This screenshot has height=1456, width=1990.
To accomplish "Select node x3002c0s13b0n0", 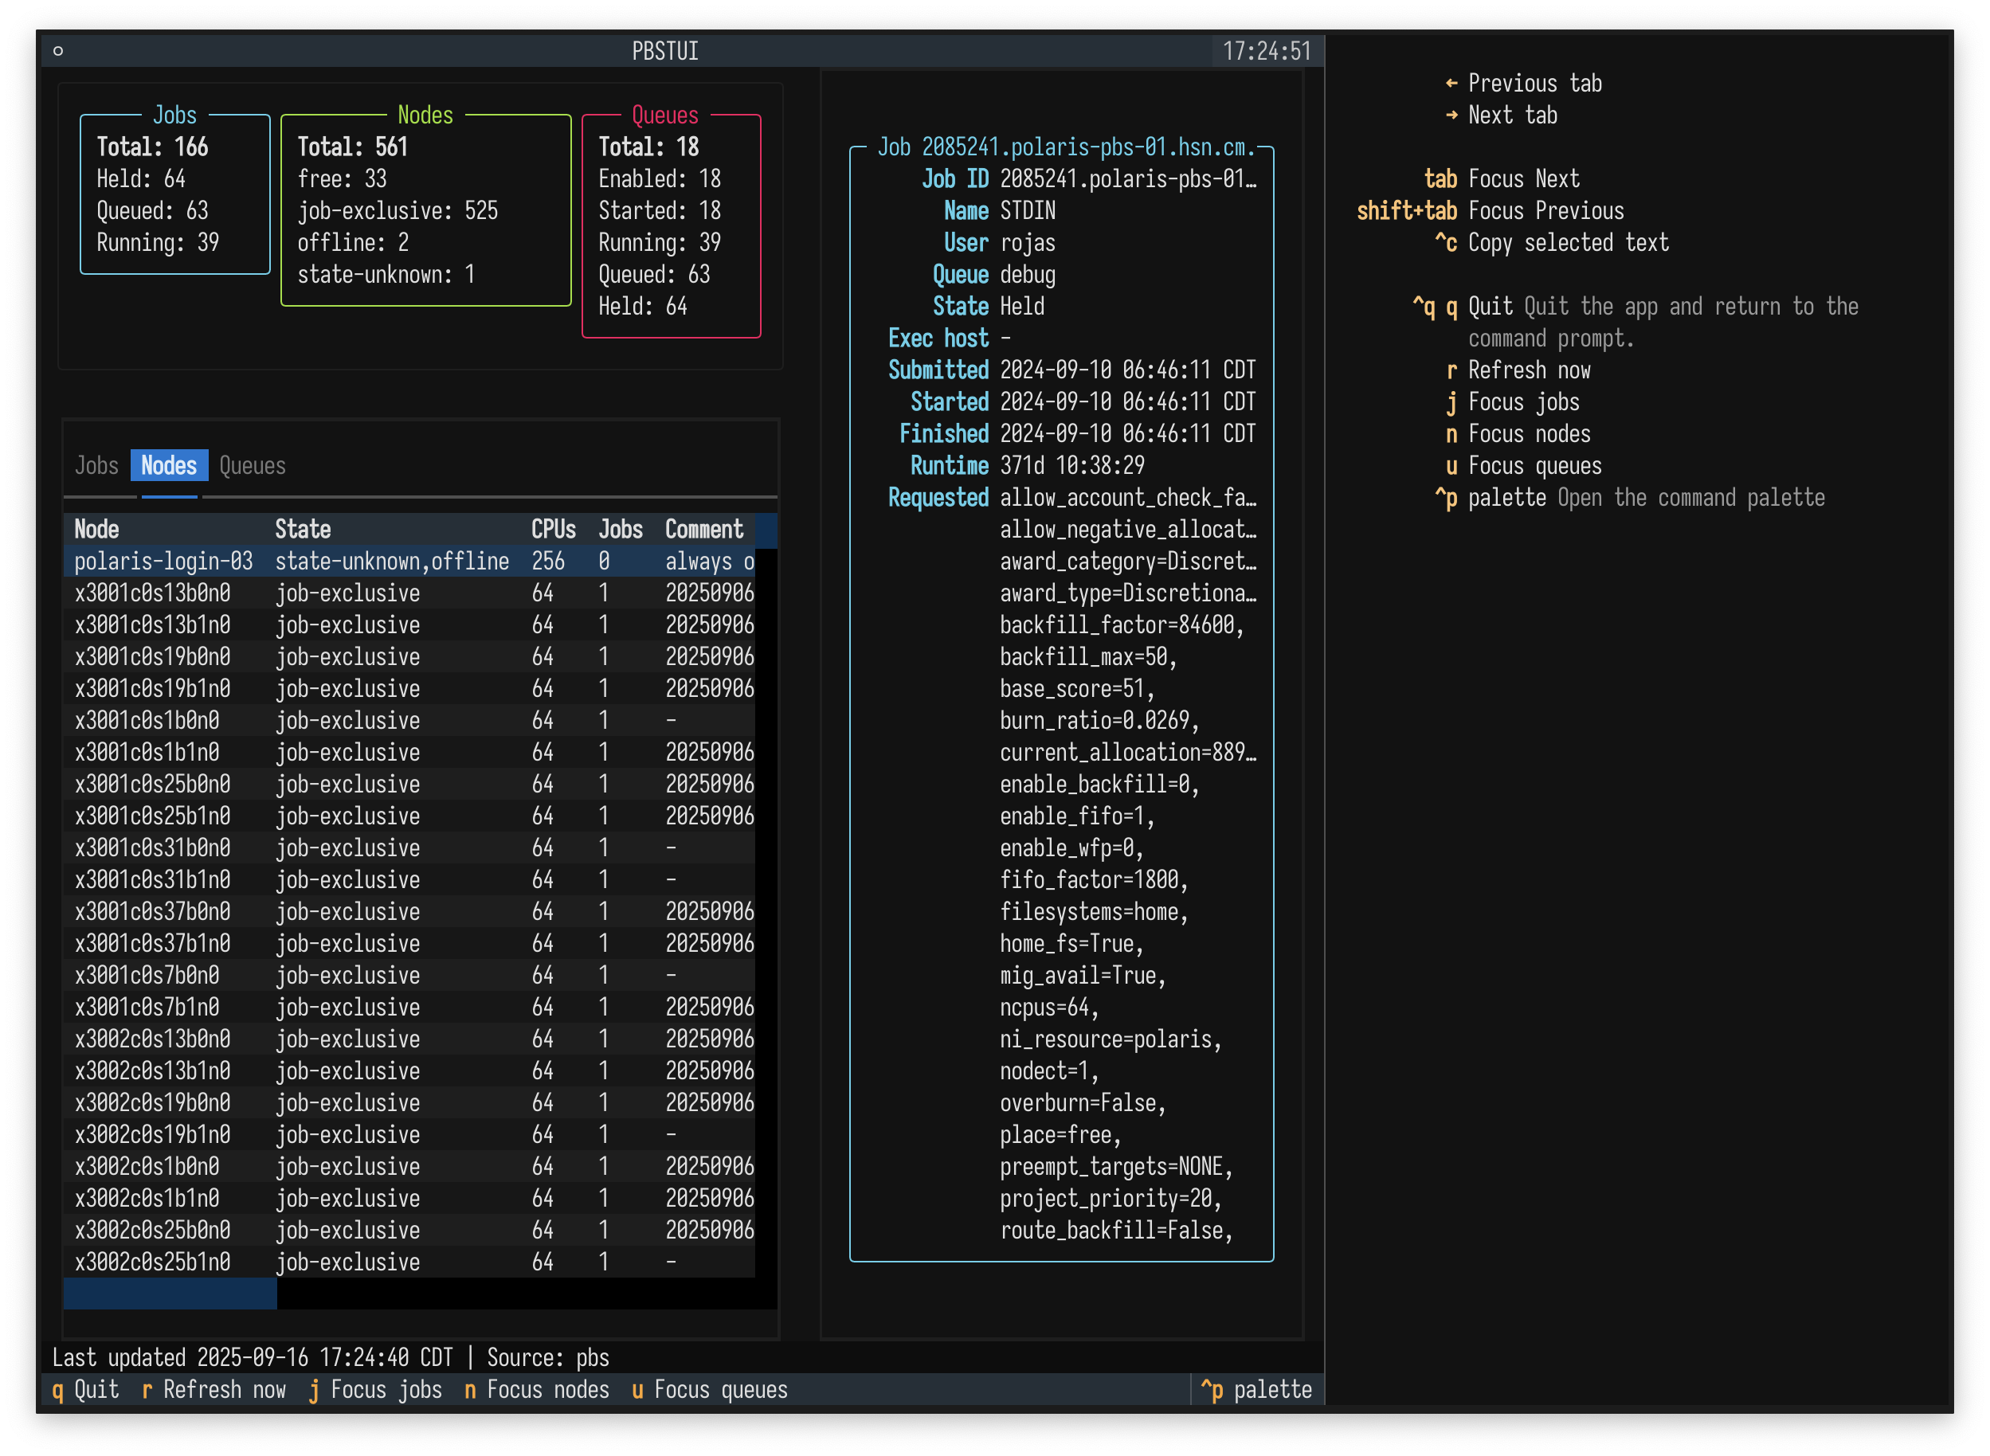I will point(409,1039).
